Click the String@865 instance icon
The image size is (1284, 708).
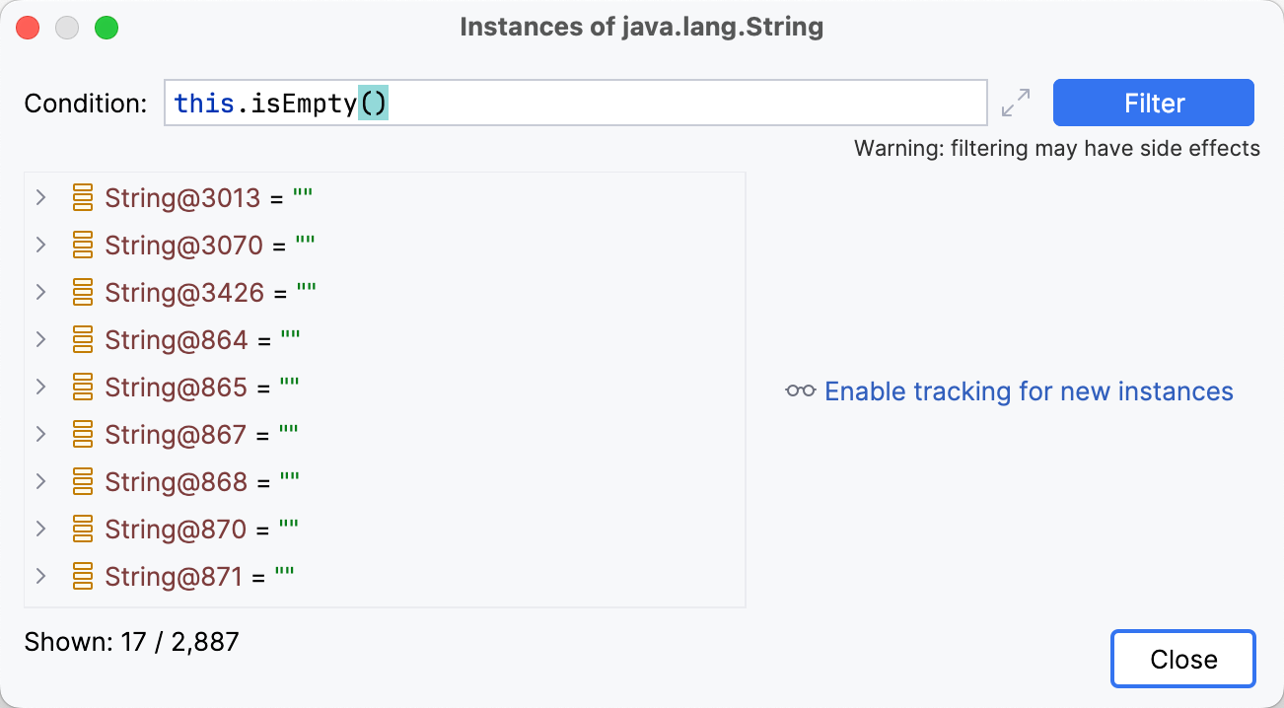84,387
